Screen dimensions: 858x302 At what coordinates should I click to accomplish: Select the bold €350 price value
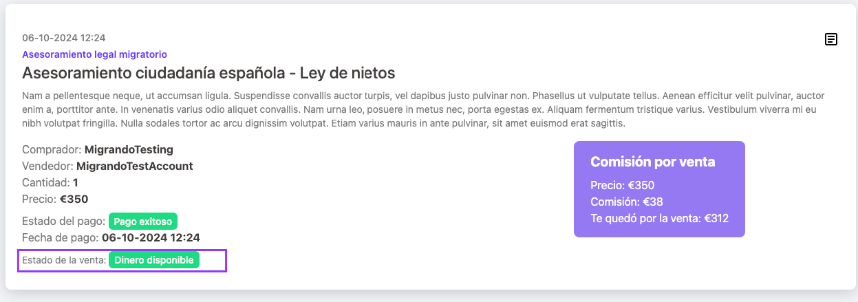pyautogui.click(x=74, y=199)
